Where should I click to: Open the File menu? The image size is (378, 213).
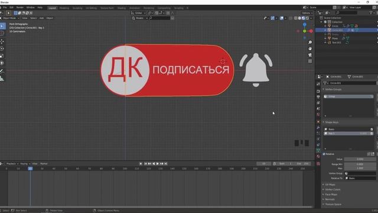(x=5, y=8)
